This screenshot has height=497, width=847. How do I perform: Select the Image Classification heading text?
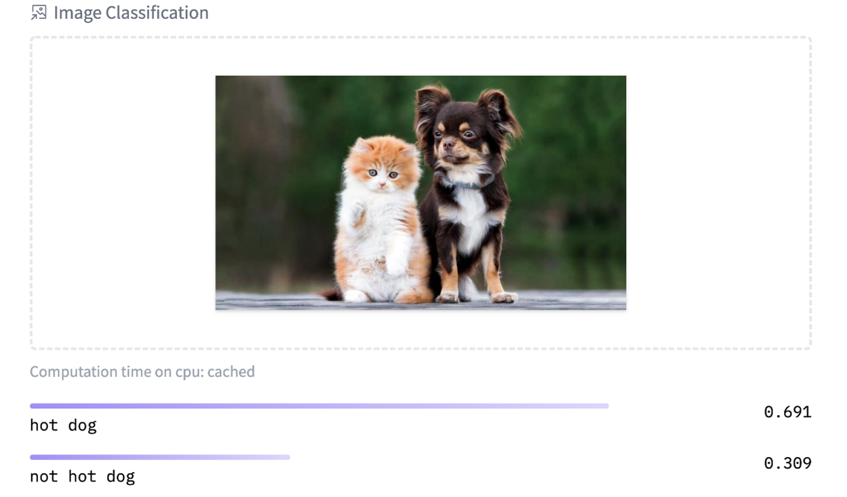click(x=131, y=12)
